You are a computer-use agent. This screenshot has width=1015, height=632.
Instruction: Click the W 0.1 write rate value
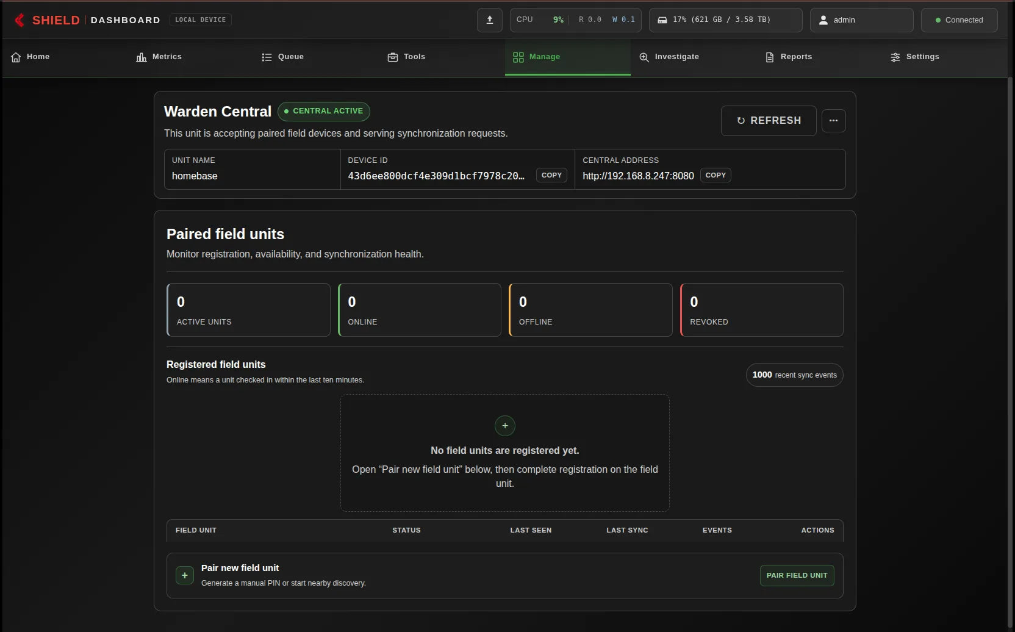pos(623,20)
